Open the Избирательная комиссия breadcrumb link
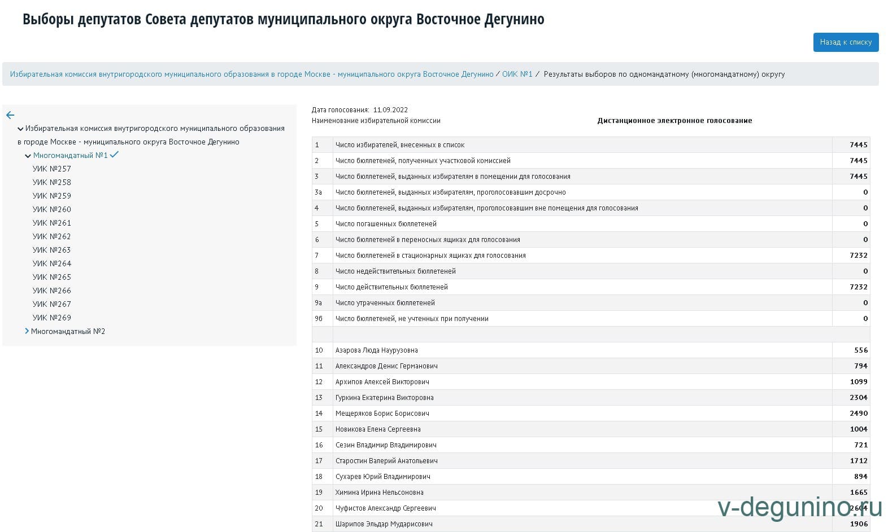 [x=251, y=74]
